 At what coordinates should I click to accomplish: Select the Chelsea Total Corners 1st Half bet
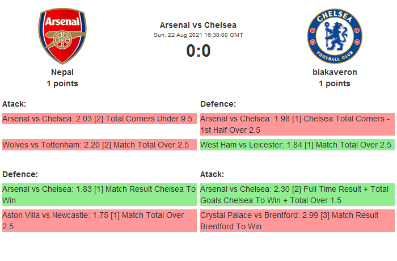(x=297, y=124)
